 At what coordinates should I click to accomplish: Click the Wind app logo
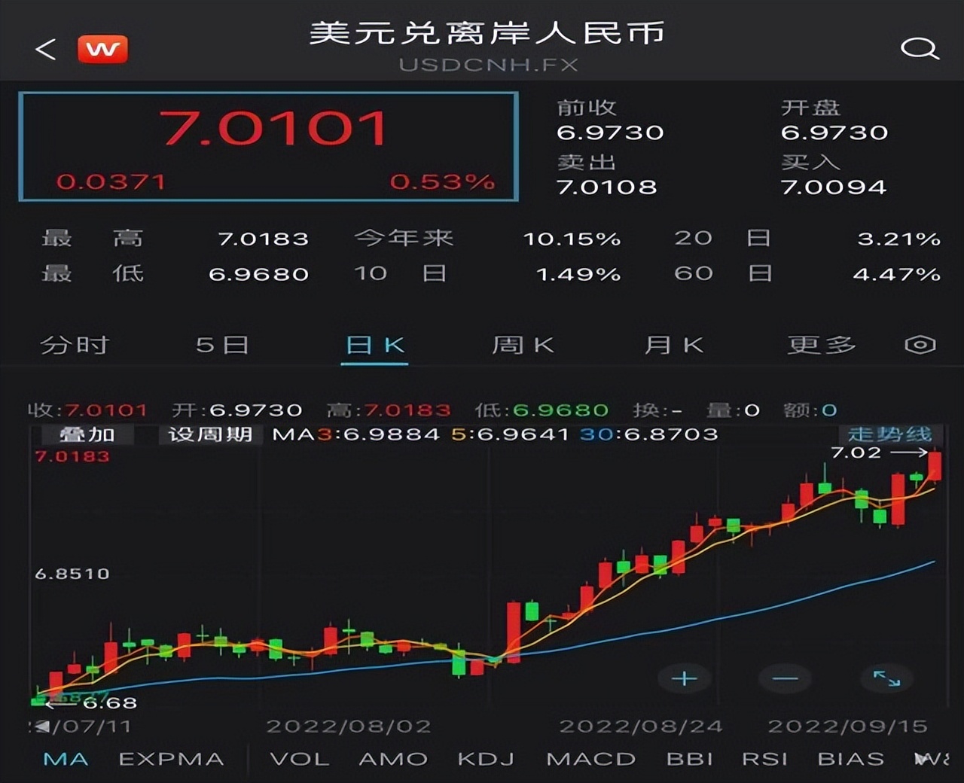(x=104, y=48)
